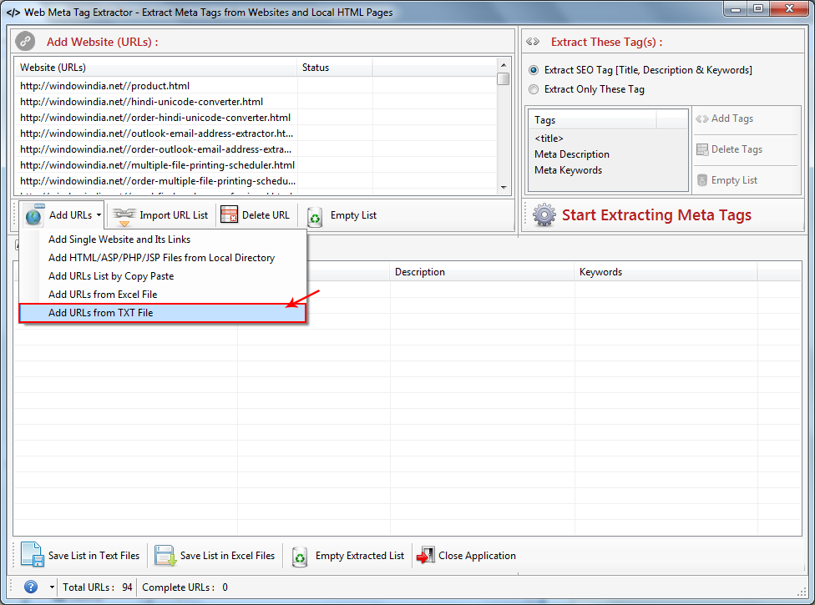Click the Empty Extracted List recycle bin icon
The width and height of the screenshot is (815, 605).
[300, 557]
